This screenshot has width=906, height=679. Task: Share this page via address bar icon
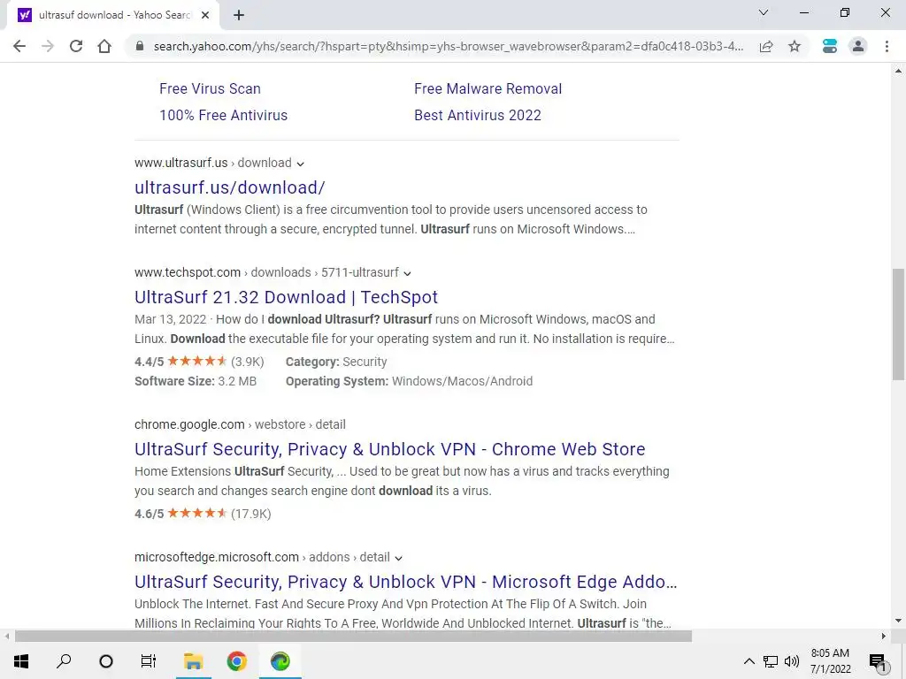[x=766, y=46]
